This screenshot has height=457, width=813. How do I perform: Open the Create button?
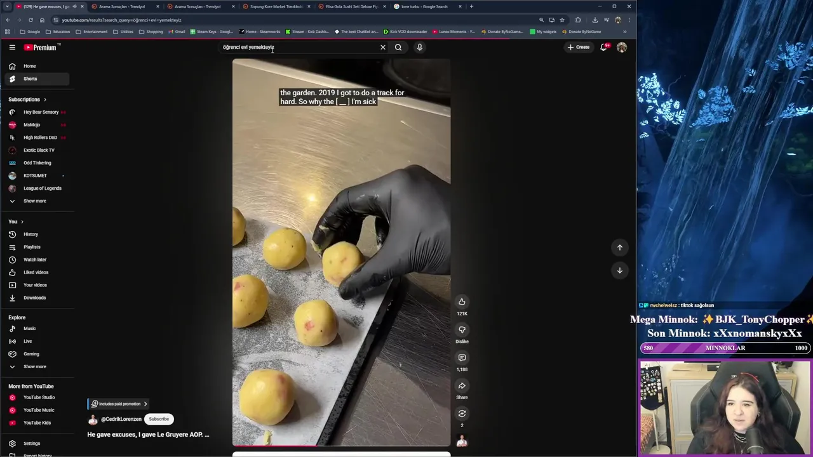point(579,47)
